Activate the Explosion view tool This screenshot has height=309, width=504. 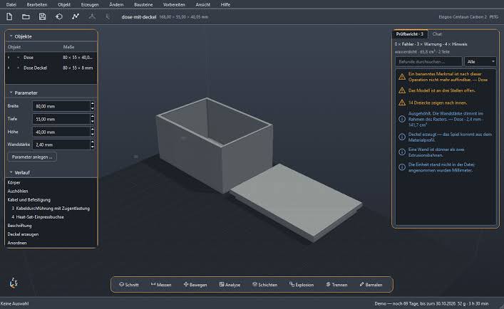[x=302, y=285]
